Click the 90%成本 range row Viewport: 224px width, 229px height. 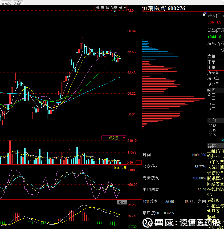pos(174,202)
